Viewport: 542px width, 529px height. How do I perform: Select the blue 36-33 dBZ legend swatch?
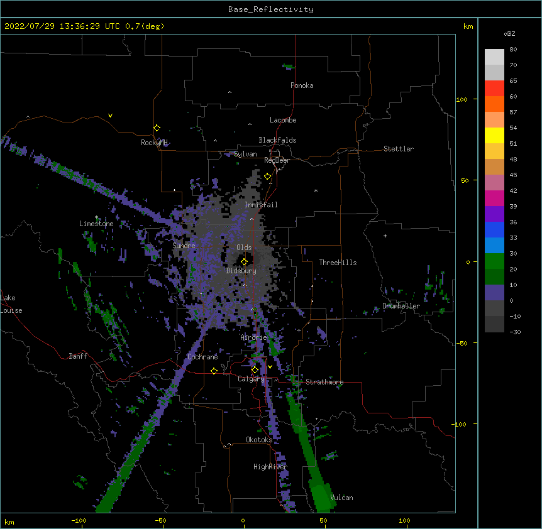494,229
